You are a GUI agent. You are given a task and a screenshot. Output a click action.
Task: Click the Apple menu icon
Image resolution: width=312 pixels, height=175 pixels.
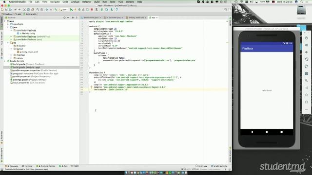(x=4, y=2)
